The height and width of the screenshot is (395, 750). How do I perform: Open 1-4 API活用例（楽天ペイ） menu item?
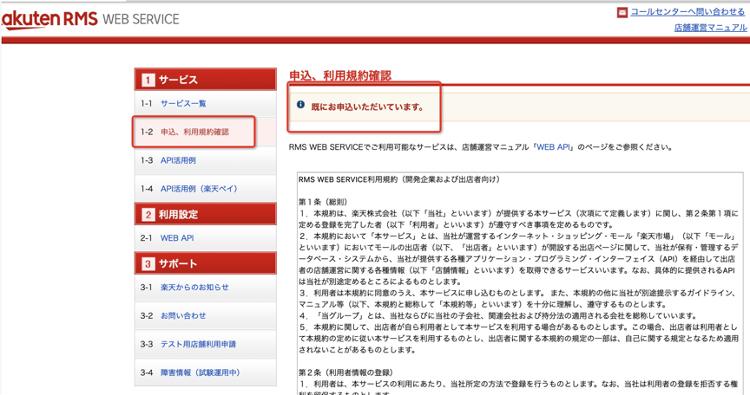[199, 189]
